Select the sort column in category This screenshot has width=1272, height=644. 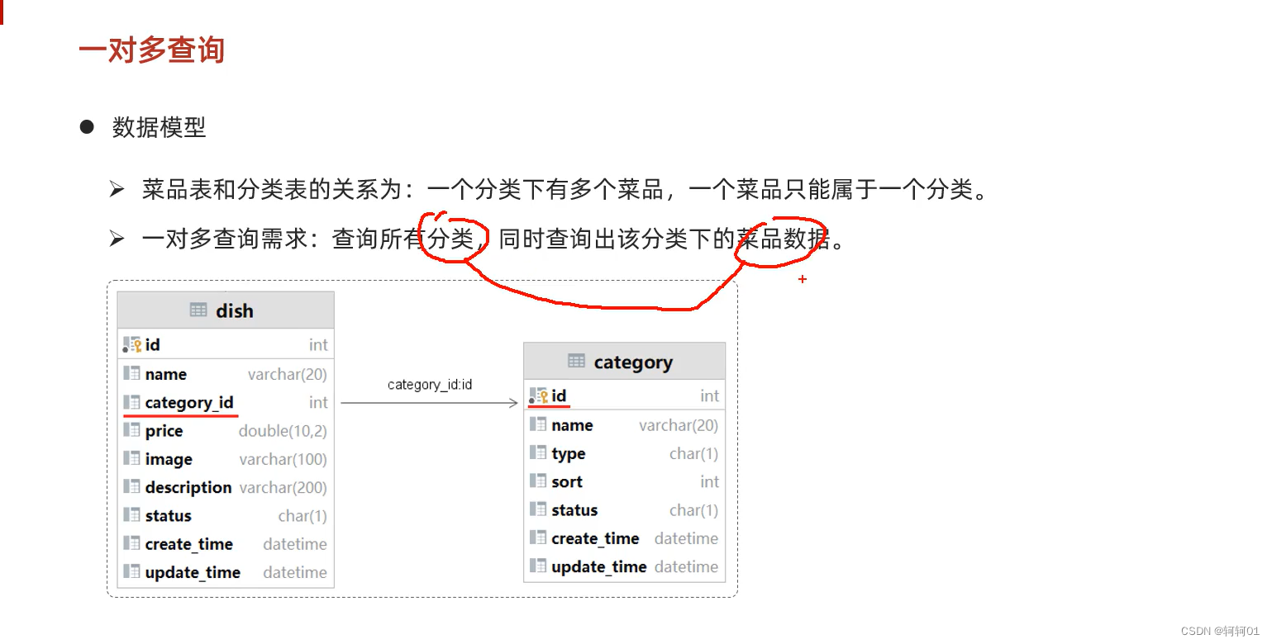[x=567, y=482]
